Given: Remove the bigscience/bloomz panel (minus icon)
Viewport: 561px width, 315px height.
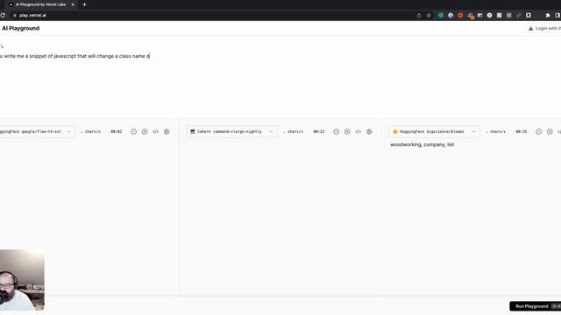Looking at the screenshot, I should click(x=538, y=132).
